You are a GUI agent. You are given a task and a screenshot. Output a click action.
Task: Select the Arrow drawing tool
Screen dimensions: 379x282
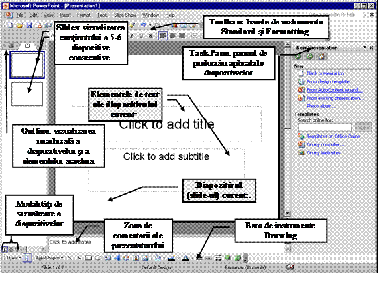pos(79,258)
